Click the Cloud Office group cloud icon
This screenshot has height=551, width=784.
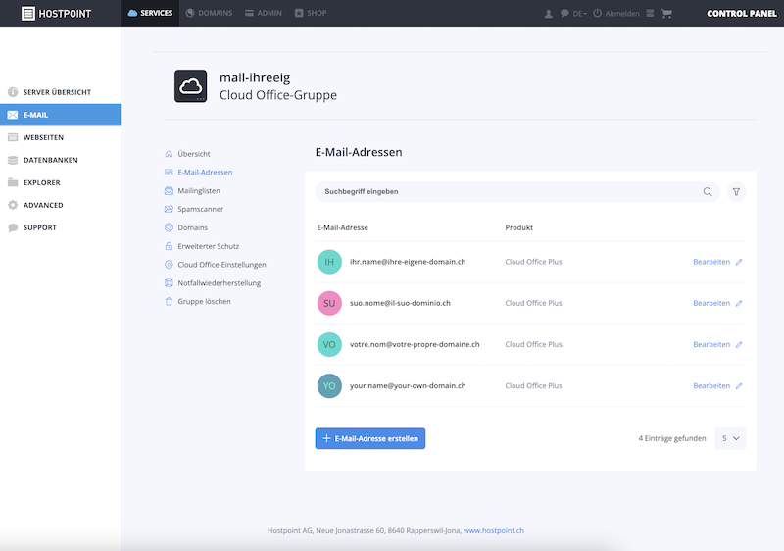tap(190, 86)
